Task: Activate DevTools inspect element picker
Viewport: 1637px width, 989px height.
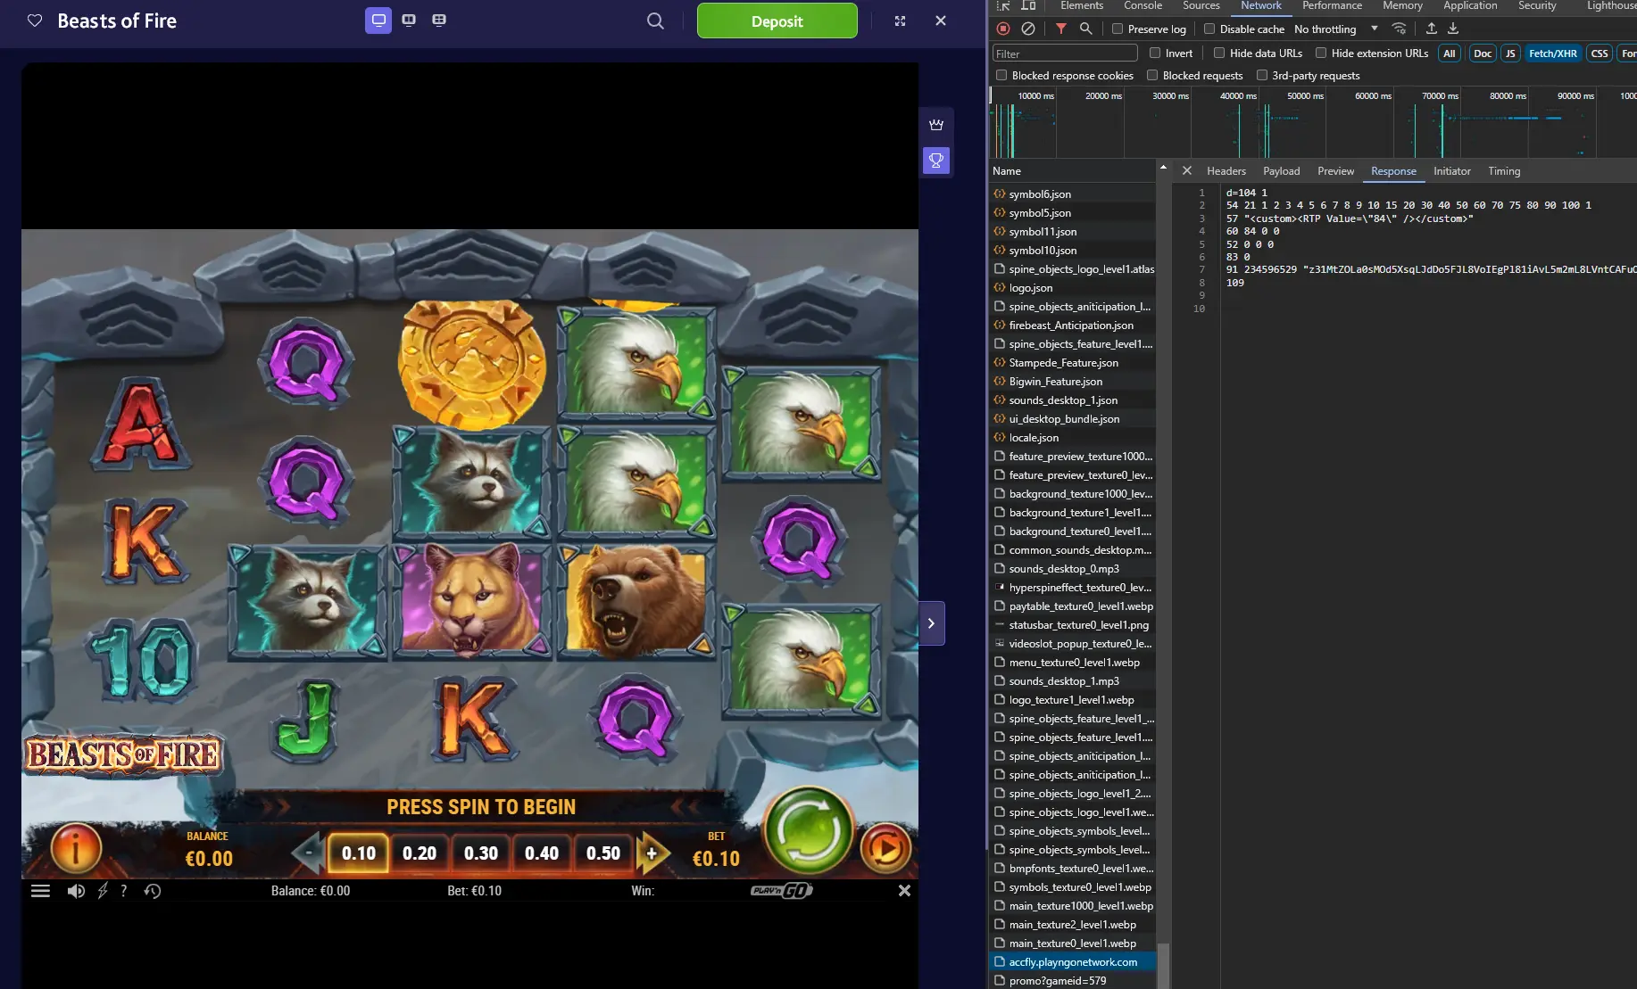Action: [1003, 5]
